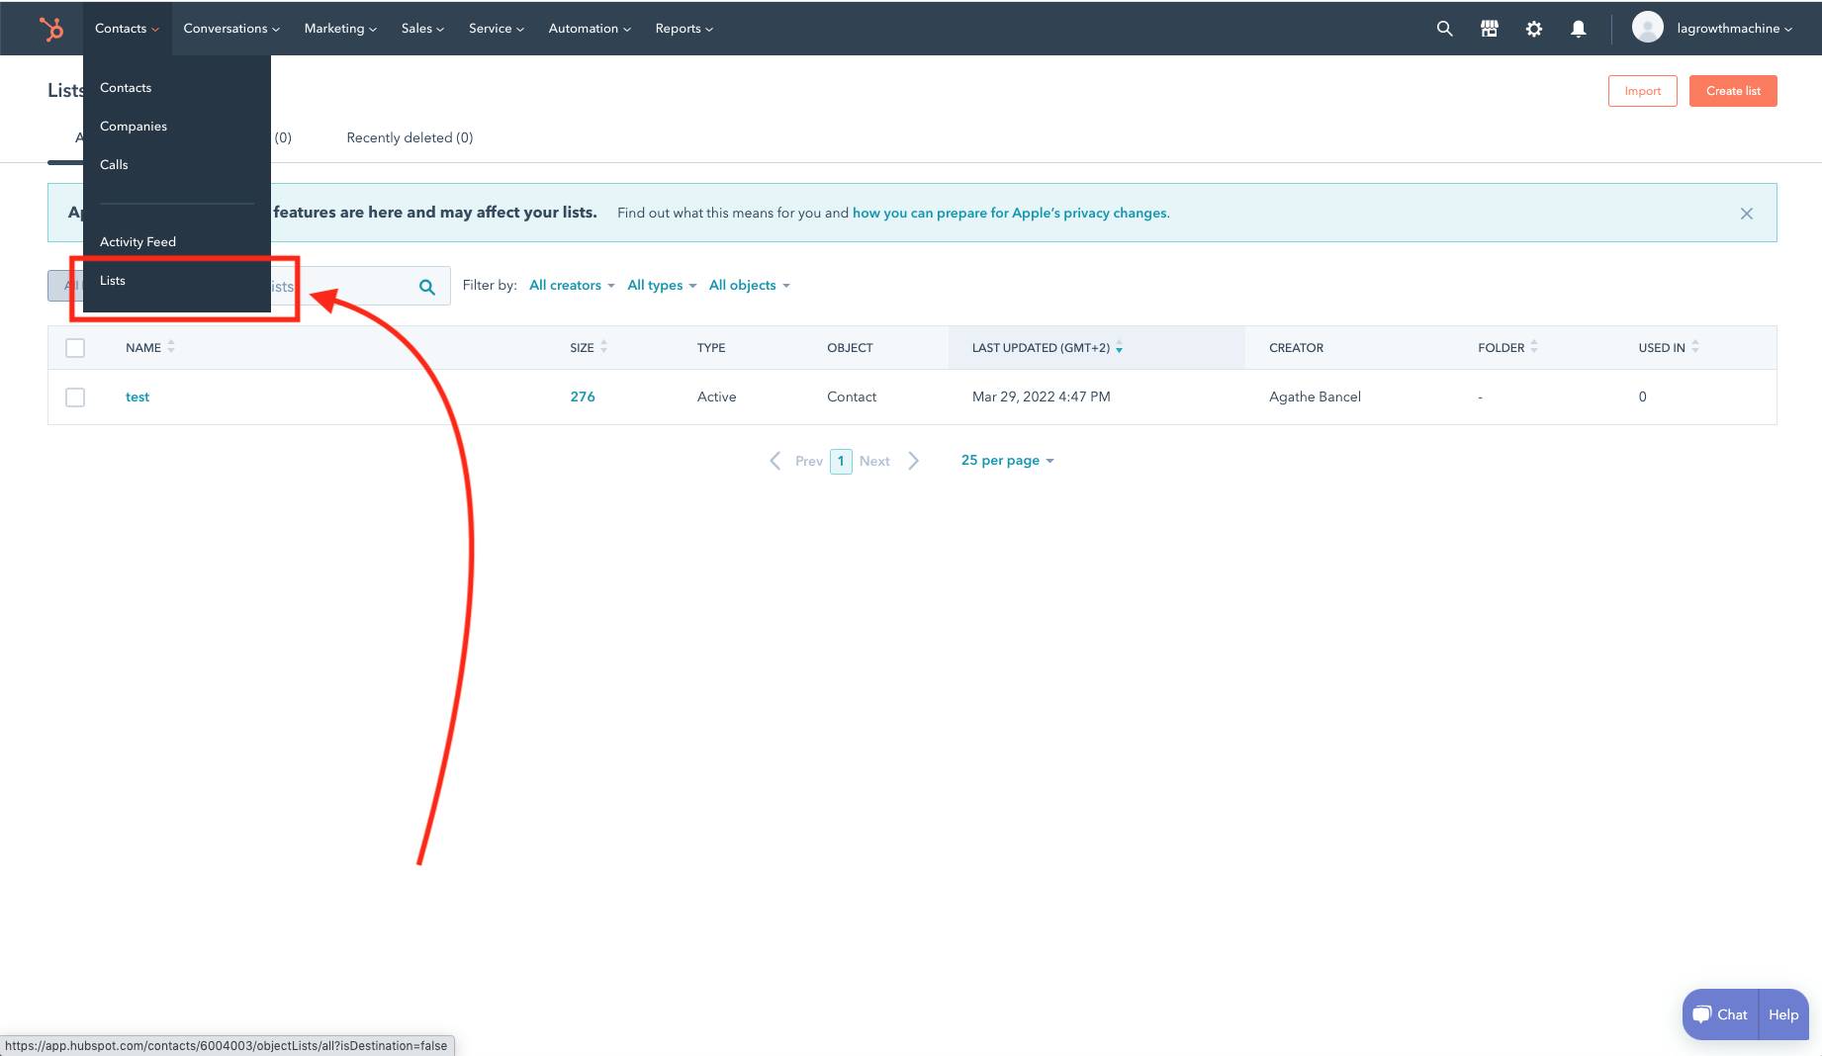Image resolution: width=1822 pixels, height=1056 pixels.
Task: Dismiss the Apple privacy banner
Action: (1746, 214)
